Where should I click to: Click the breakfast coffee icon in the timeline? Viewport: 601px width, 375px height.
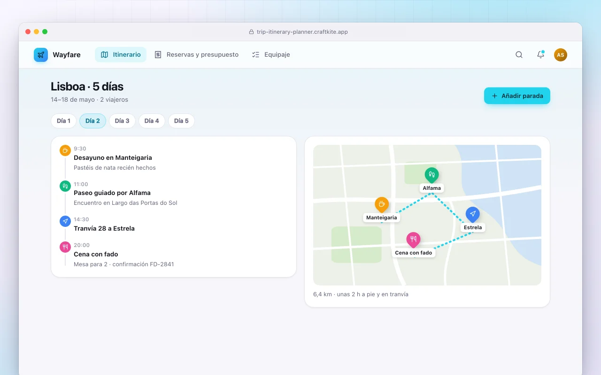pos(65,150)
